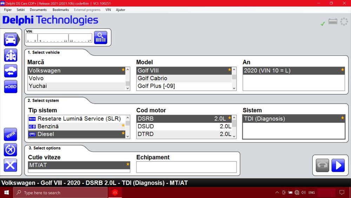Open the www web sidebar icon

point(11,134)
